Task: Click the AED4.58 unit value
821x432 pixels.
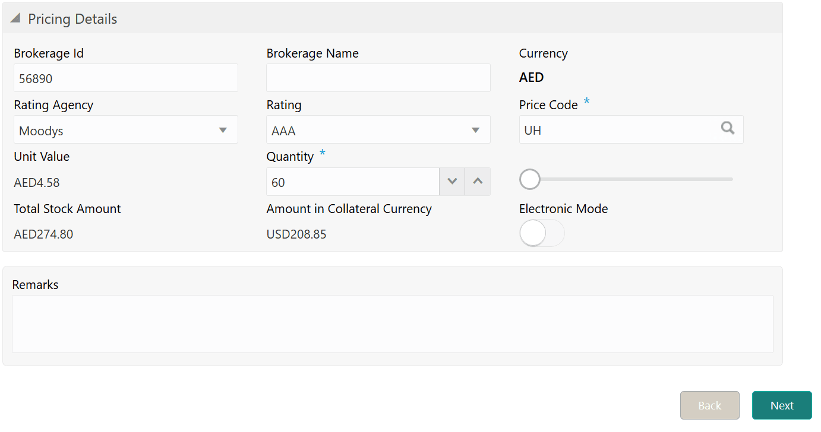Action: point(37,183)
